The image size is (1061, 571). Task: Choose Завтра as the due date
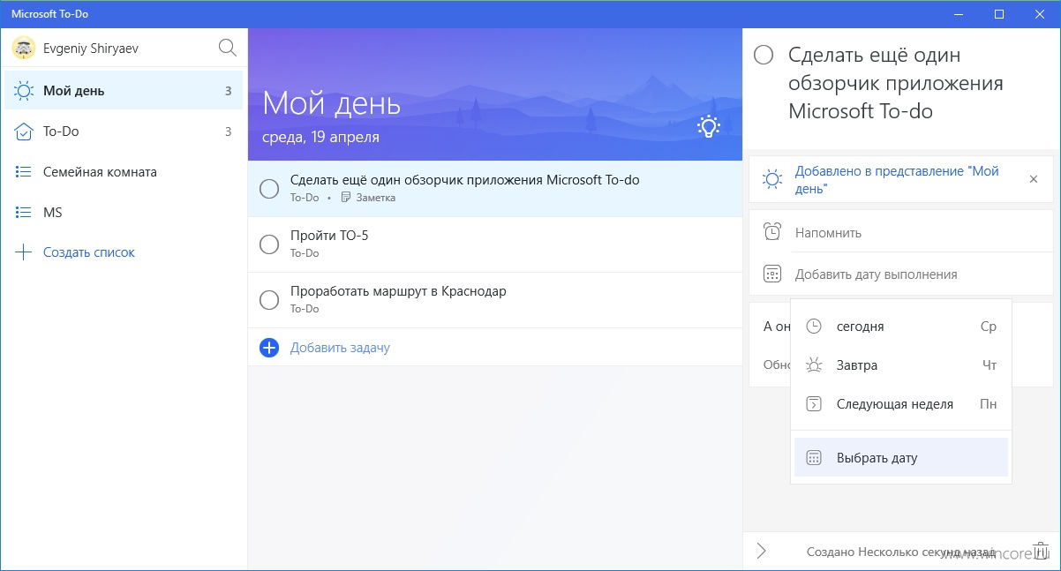click(x=901, y=365)
